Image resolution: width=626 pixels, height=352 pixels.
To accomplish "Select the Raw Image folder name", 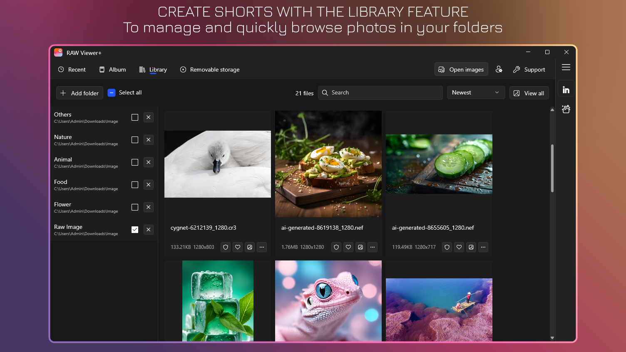I will pos(68,227).
